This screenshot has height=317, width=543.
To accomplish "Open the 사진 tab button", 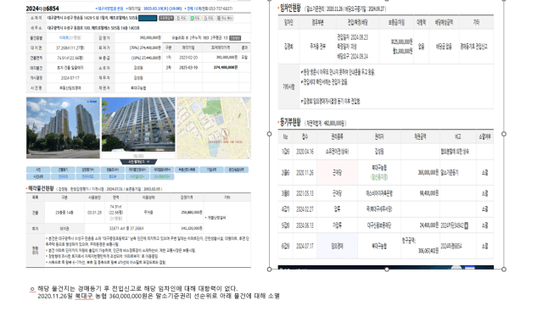I will coord(38,170).
